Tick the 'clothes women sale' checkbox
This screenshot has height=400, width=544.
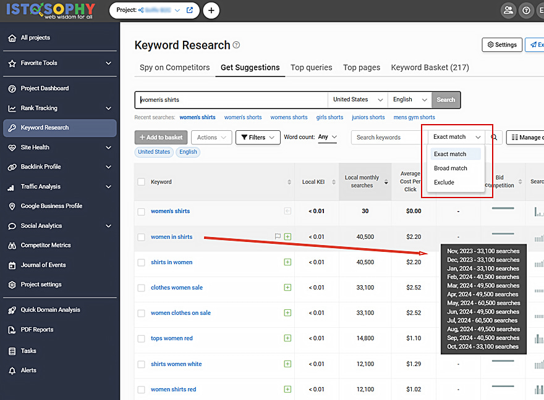[x=142, y=288]
